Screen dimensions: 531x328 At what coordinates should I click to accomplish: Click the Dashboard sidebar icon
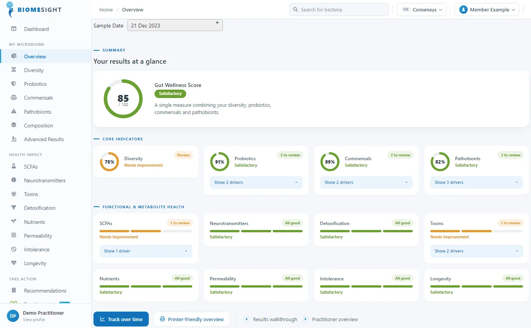point(14,29)
